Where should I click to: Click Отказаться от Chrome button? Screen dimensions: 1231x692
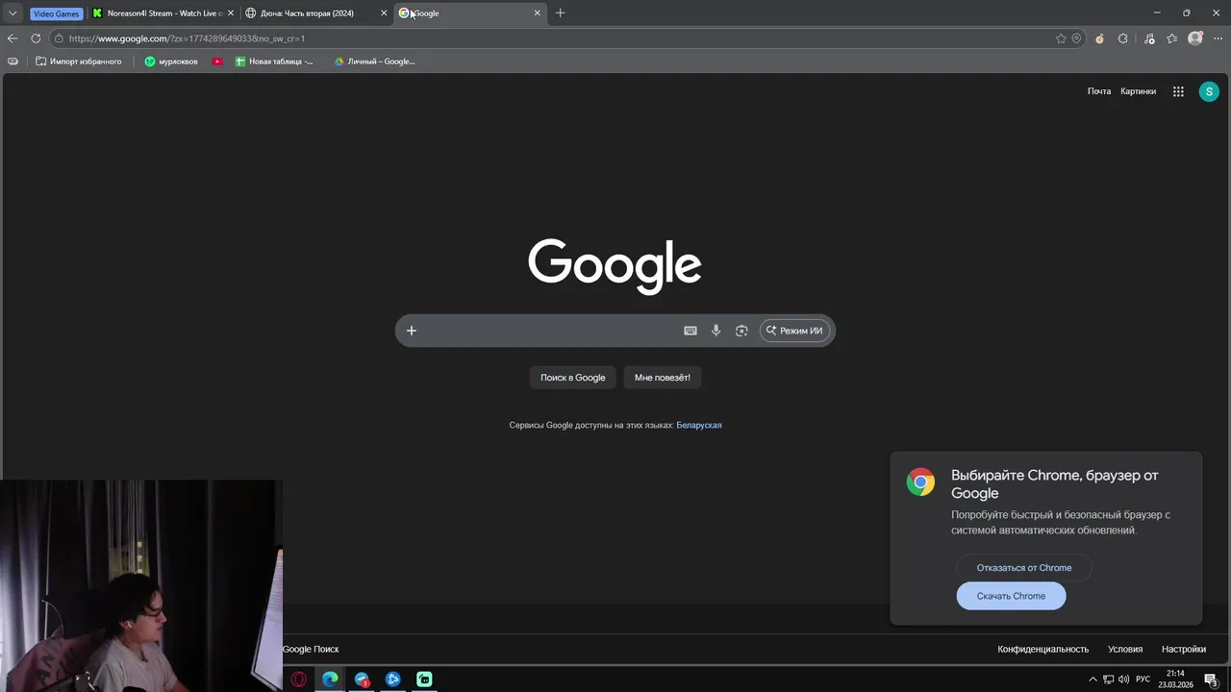(1024, 567)
